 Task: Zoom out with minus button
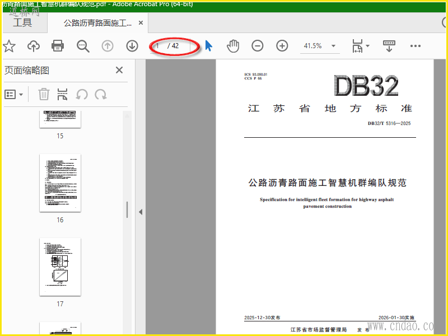pos(257,46)
